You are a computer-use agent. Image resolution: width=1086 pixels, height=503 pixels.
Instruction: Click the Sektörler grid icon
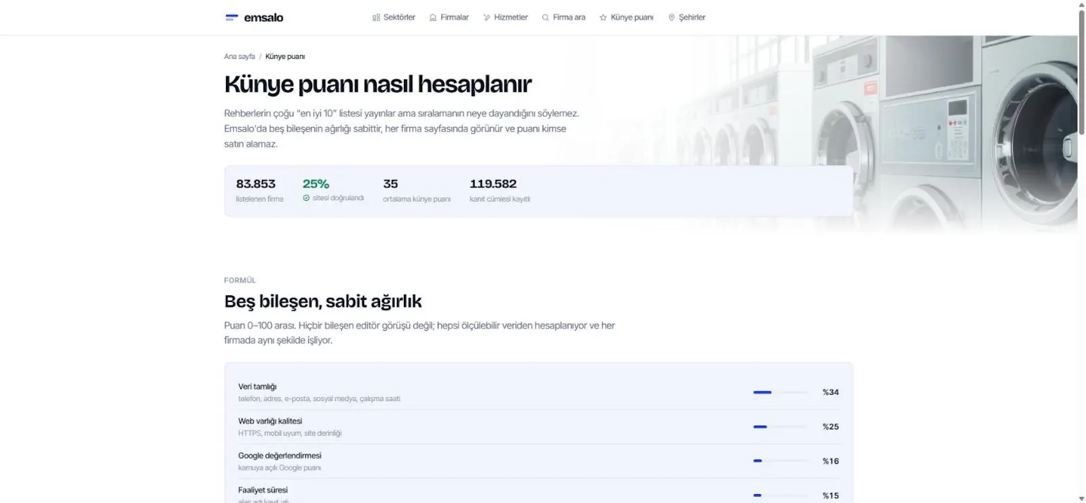coord(376,18)
